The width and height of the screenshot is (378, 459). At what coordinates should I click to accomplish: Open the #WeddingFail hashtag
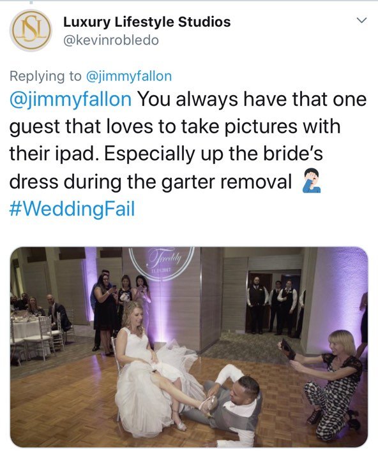pos(72,208)
